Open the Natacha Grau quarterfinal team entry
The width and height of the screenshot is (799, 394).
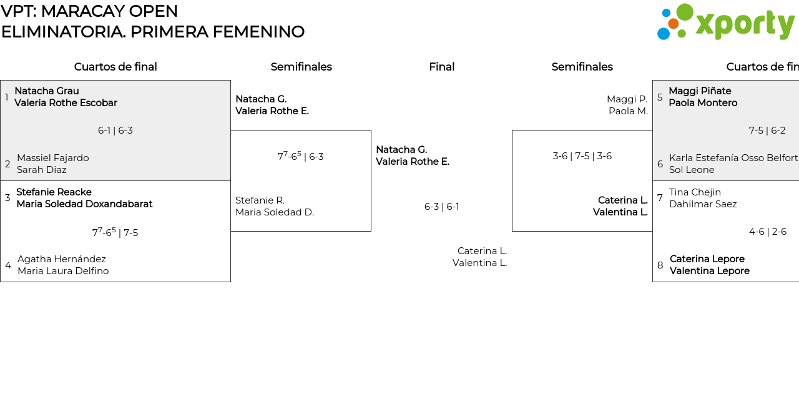pos(66,97)
